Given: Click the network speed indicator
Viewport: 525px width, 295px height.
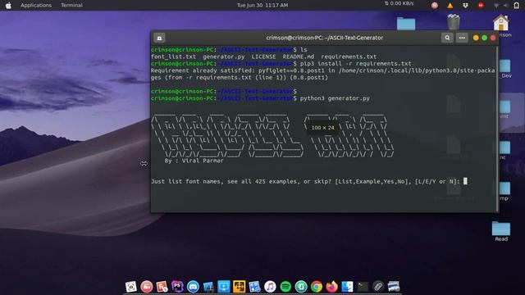Looking at the screenshot, I should pyautogui.click(x=399, y=3).
